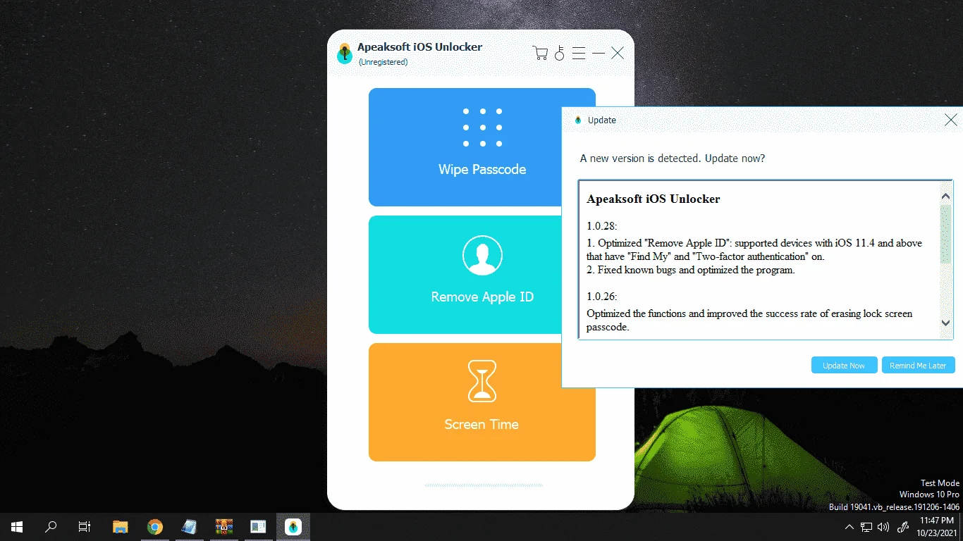Open the notepad-style app on taskbar
Screen dimensions: 963x541
click(189, 527)
